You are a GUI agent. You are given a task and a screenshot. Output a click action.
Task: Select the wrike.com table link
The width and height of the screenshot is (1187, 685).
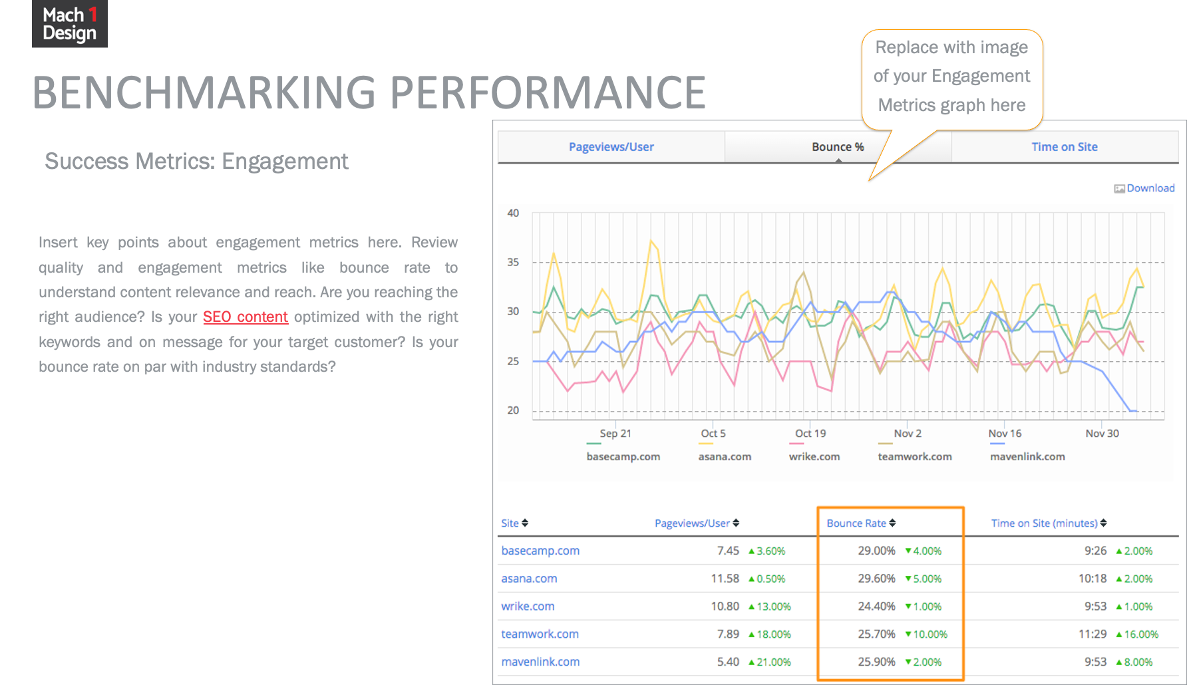(528, 607)
